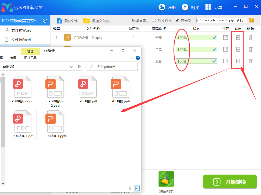Click the 100% progress bar of row 1

[x=196, y=38]
